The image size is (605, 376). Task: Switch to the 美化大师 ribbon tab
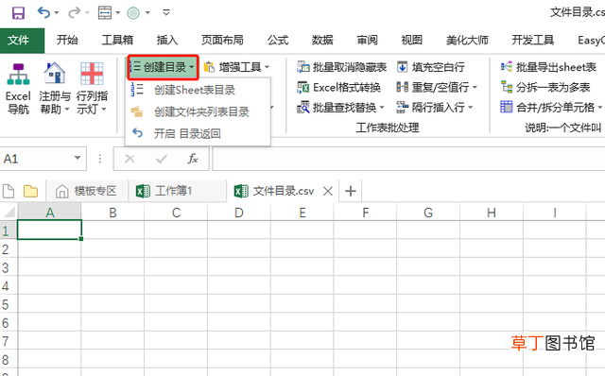point(467,40)
